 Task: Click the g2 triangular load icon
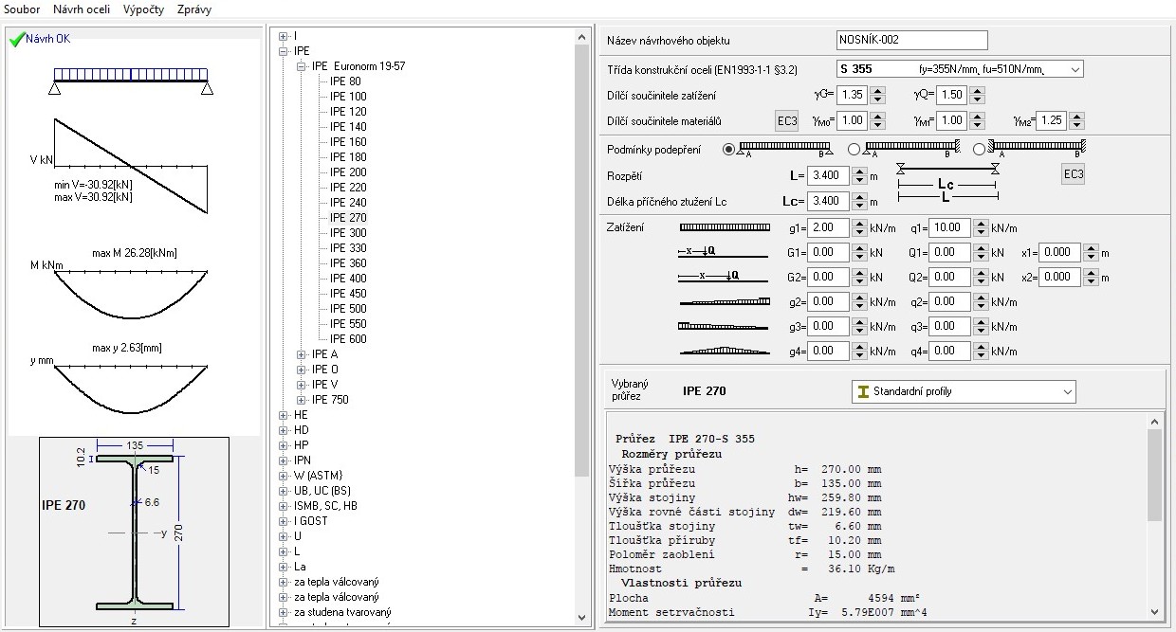[x=726, y=301]
